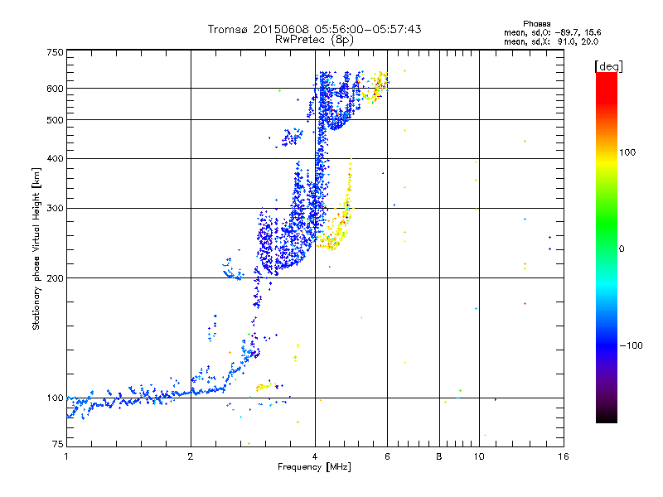Click the y-axis '200' tick label
The height and width of the screenshot is (497, 663).
(x=55, y=278)
